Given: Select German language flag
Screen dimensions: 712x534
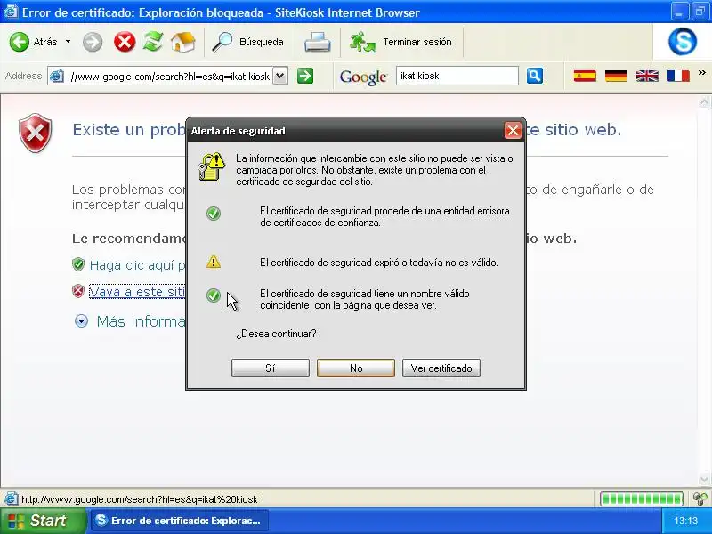Looking at the screenshot, I should [x=616, y=76].
